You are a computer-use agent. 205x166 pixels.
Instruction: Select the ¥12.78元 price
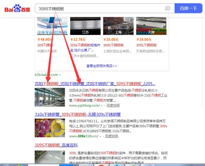click(78, 40)
